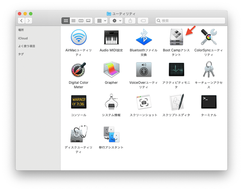Image resolution: width=243 pixels, height=191 pixels.
Task: Switch to gallery view
Action: [89, 21]
